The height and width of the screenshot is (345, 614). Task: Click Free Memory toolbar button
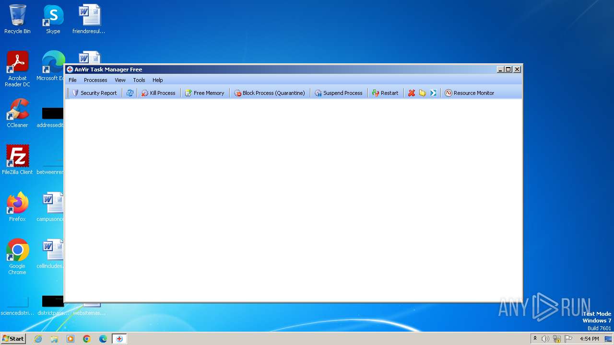[205, 93]
